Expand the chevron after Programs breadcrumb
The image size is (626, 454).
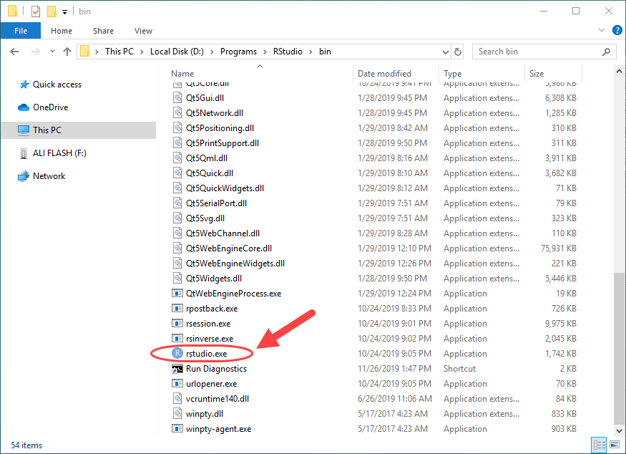tap(265, 52)
